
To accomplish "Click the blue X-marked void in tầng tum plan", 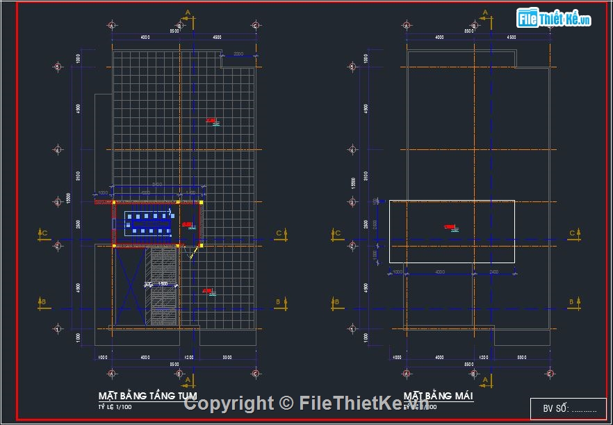I will 131,286.
